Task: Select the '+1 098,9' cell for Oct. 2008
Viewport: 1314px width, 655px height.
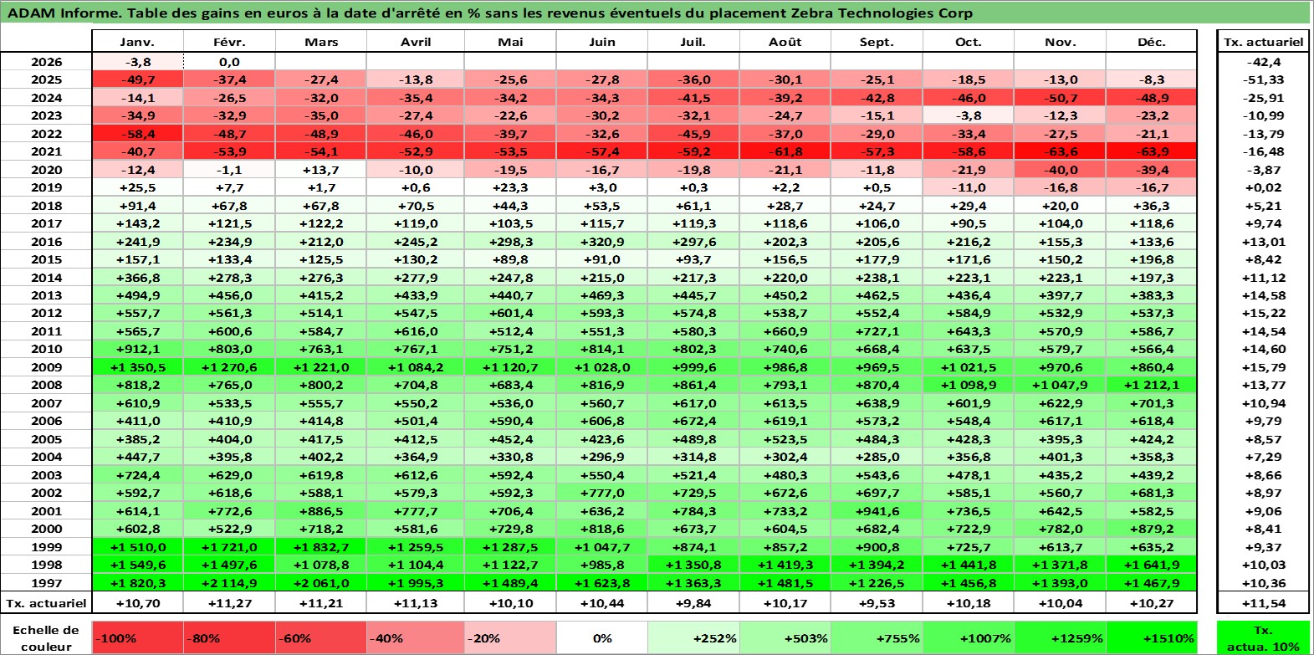Action: 968,385
